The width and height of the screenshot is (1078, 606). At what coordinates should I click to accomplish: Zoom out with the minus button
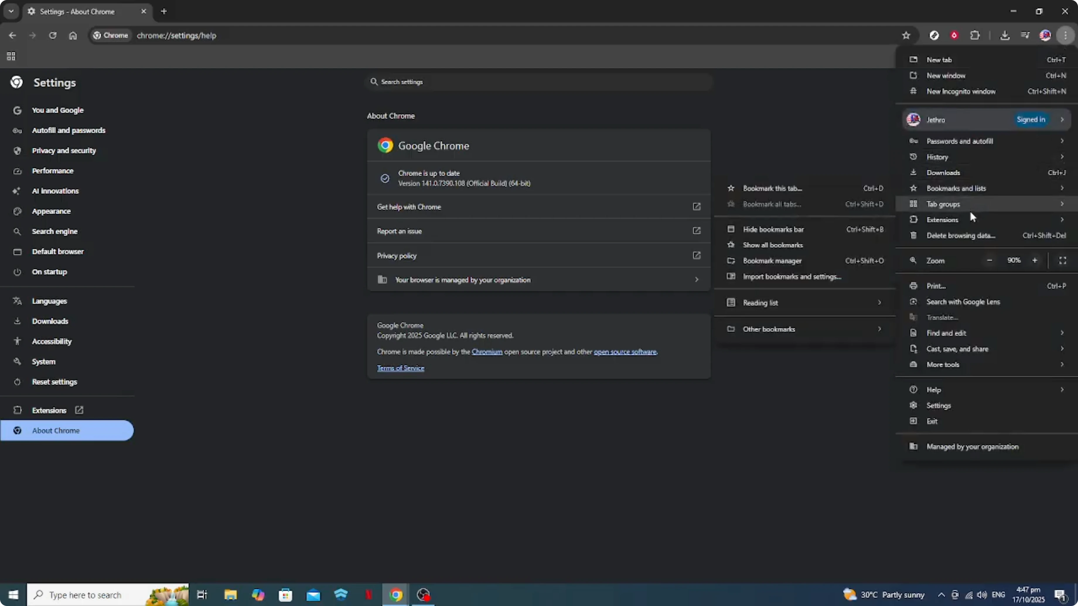(989, 261)
